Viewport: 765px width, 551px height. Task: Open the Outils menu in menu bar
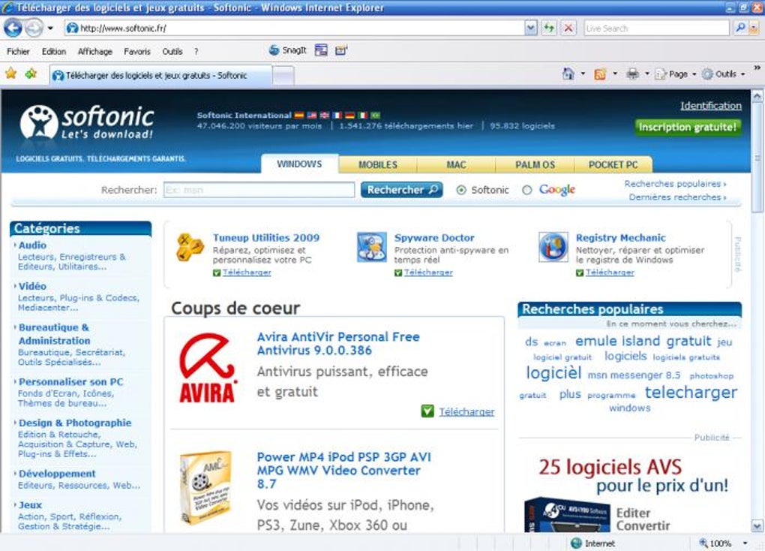172,51
